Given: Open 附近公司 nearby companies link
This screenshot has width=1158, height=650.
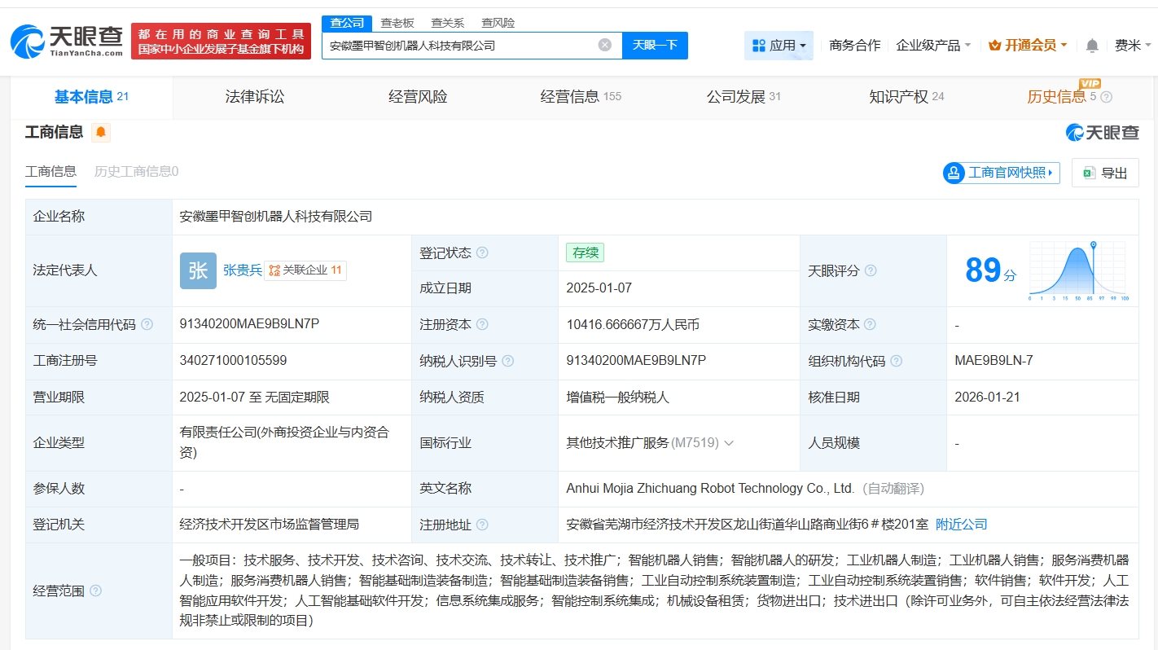Looking at the screenshot, I should tap(961, 525).
